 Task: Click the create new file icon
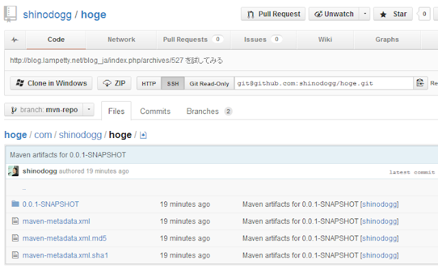pos(143,135)
